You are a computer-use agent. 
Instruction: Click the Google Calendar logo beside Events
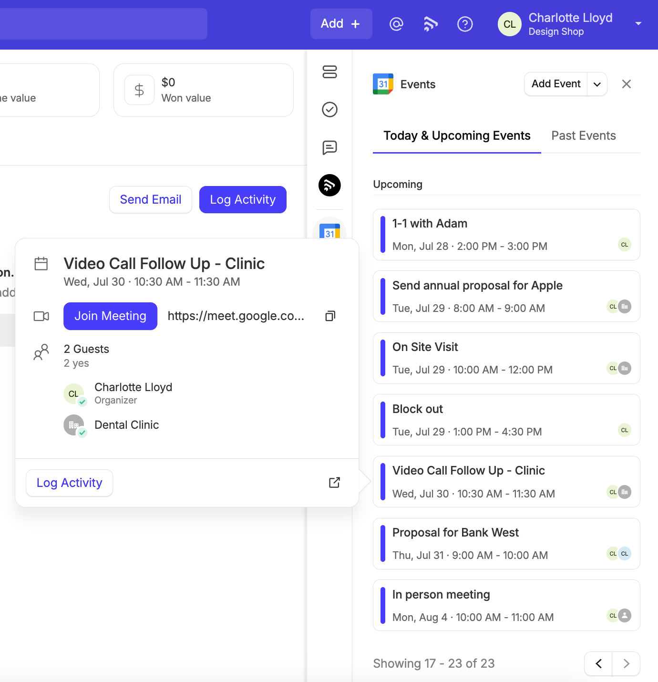coord(383,84)
